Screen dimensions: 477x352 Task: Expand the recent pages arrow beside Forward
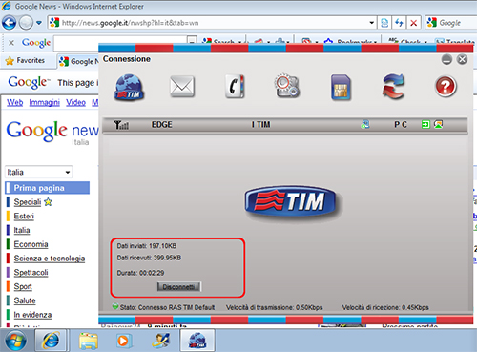pyautogui.click(x=39, y=23)
